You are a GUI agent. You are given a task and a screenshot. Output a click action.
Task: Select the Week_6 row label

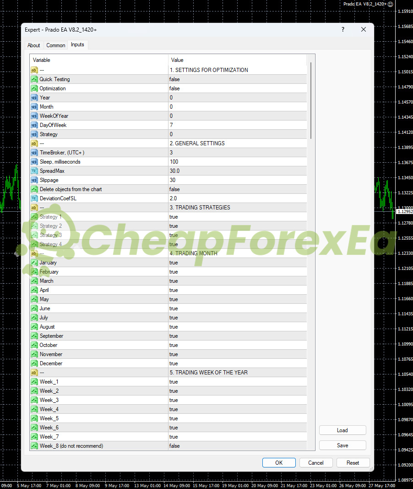click(49, 428)
